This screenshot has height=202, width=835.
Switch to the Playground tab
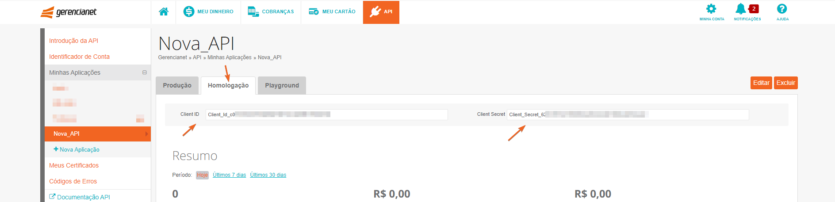tap(282, 85)
